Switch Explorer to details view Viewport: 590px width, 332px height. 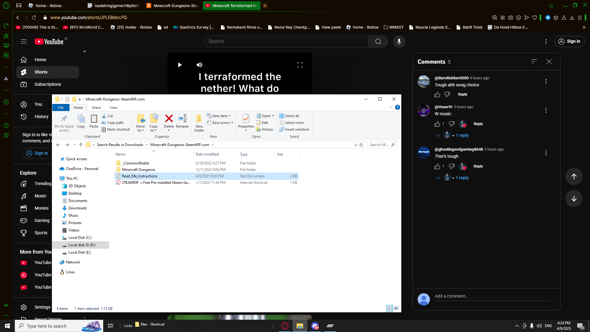(390, 308)
